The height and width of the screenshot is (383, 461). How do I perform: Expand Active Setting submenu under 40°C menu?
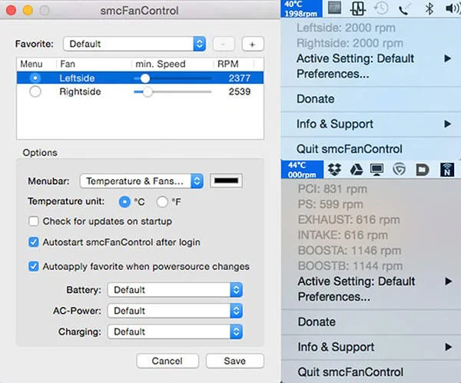coord(371,58)
